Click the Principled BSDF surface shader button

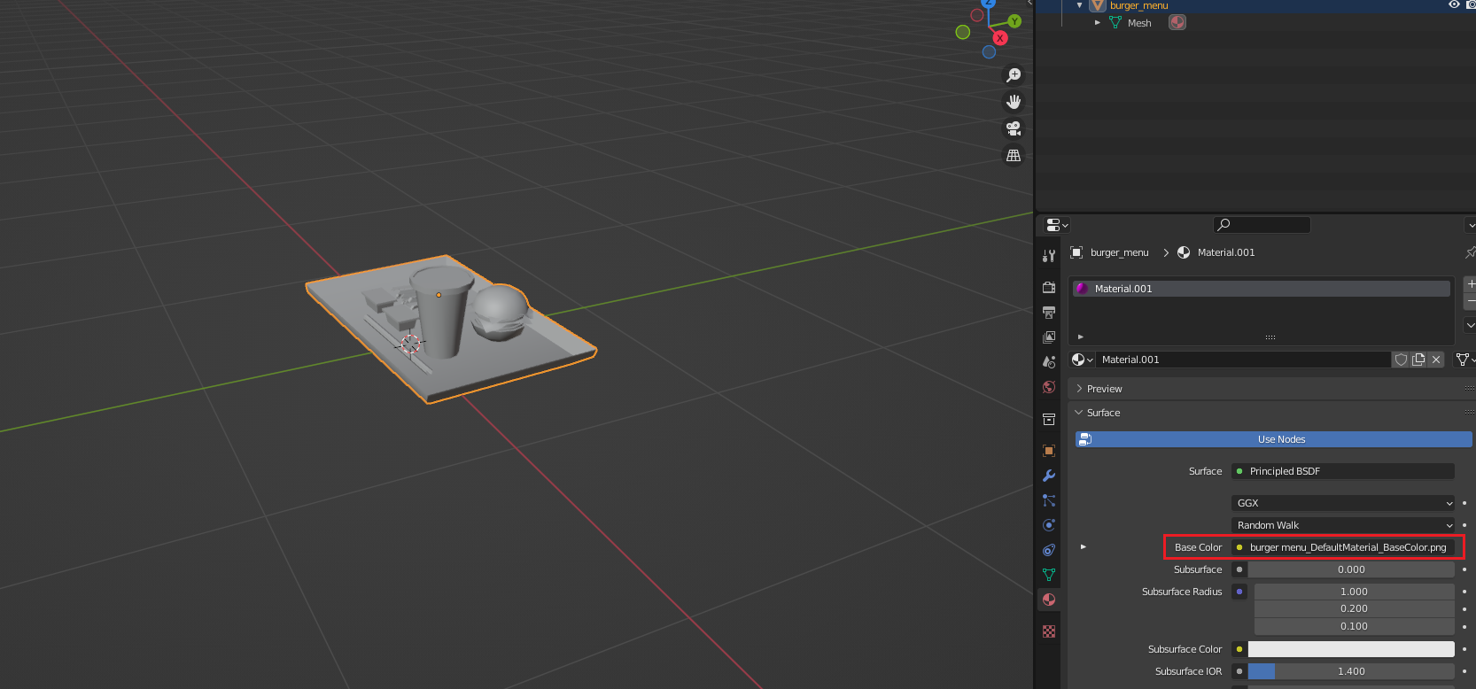click(1342, 471)
